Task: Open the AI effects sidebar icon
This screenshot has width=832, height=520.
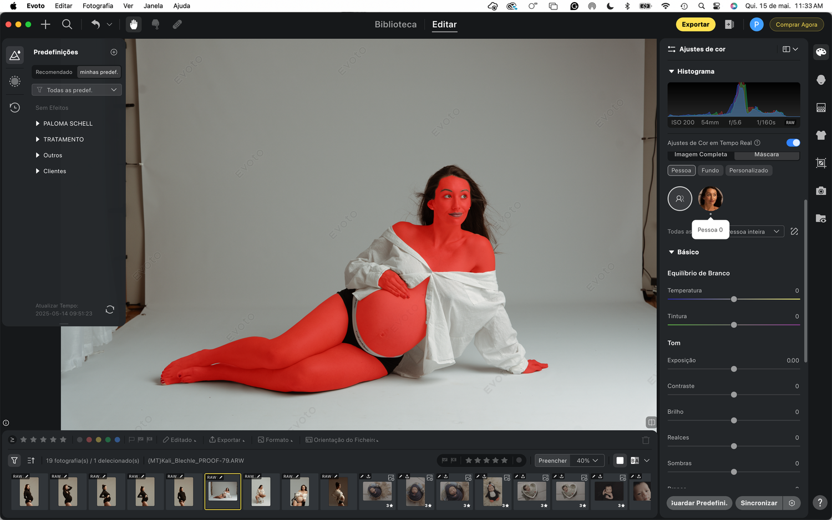Action: point(15,81)
